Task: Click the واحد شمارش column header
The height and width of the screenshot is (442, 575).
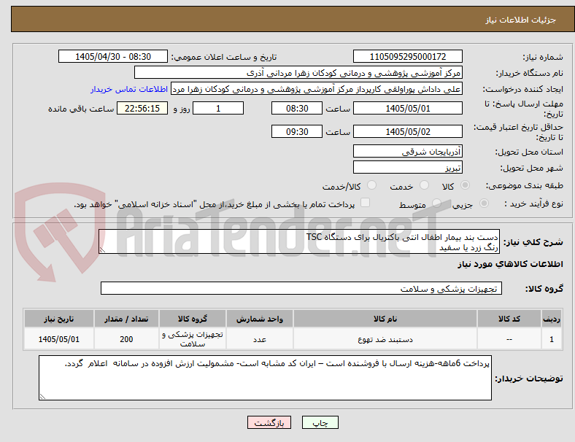Action: point(260,319)
